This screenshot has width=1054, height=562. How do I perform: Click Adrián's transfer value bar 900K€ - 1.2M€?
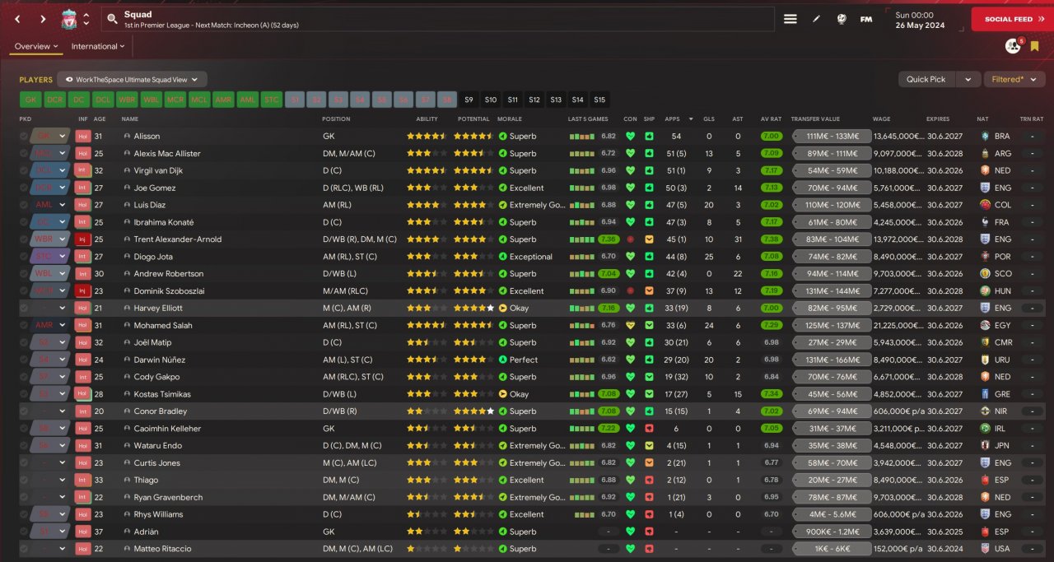[x=832, y=532]
